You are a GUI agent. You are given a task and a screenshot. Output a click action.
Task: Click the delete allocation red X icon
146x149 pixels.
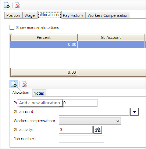pos(24,84)
